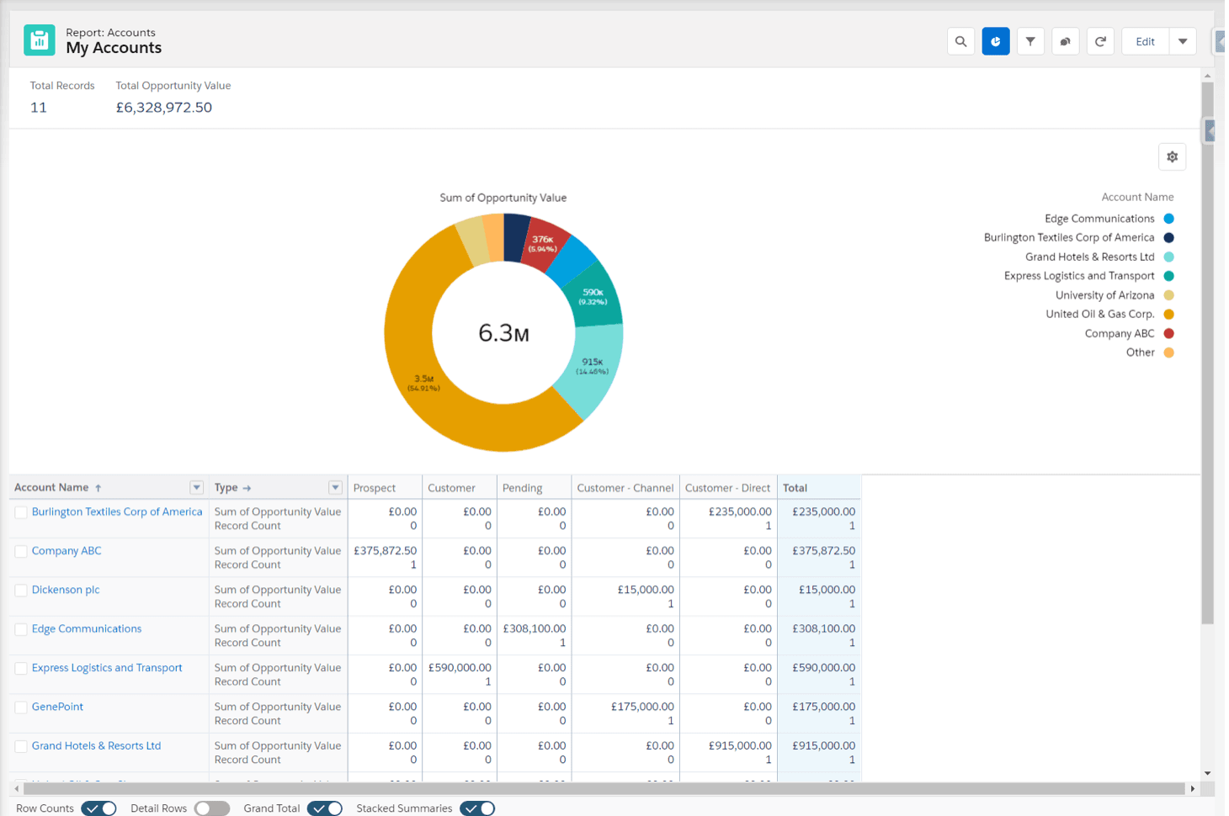Click the green report icon by My Accounts
The width and height of the screenshot is (1229, 816).
tap(40, 40)
